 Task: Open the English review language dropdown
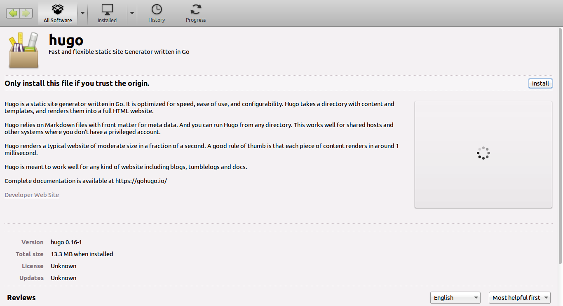coord(455,297)
